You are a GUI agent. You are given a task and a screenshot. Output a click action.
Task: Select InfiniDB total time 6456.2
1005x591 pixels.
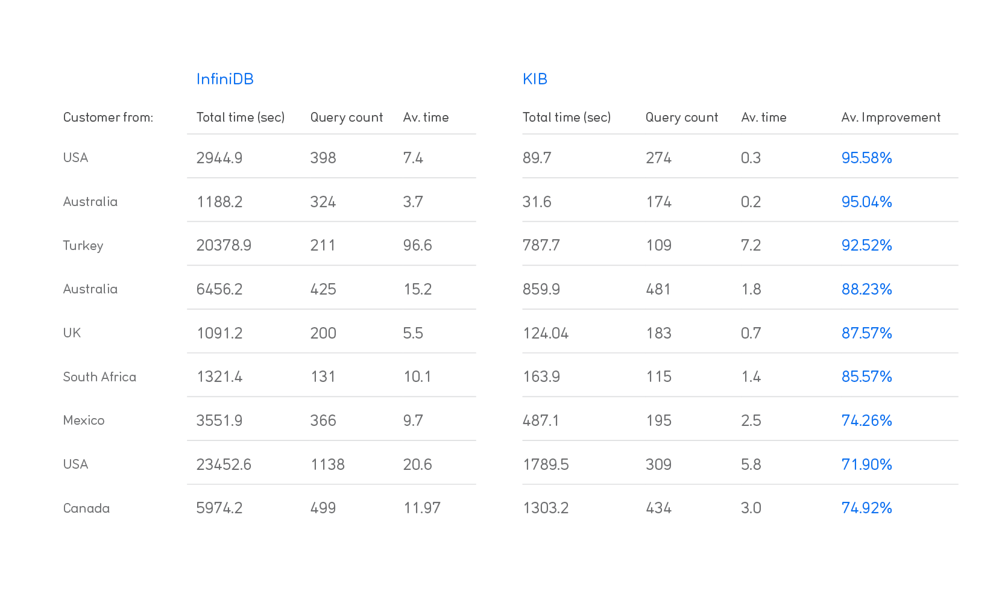click(219, 289)
